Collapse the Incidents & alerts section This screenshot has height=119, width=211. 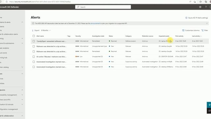click(x=22, y=22)
